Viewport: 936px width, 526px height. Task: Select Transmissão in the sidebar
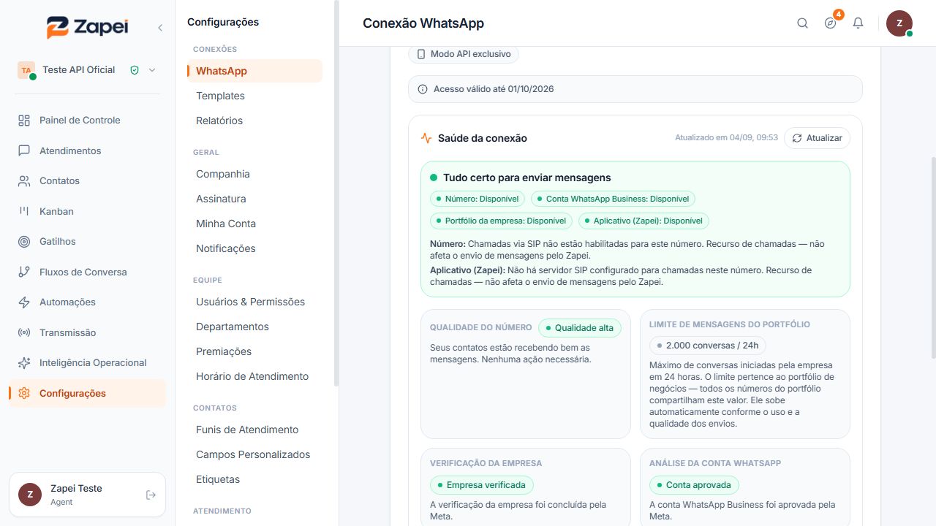tap(87, 332)
